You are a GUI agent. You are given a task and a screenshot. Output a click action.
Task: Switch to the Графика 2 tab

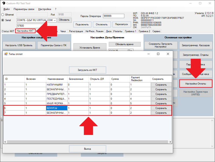(x=145, y=31)
